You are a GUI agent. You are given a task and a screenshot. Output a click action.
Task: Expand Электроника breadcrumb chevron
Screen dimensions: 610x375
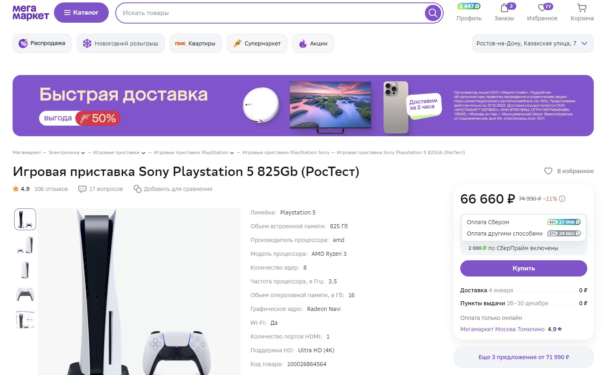(83, 153)
